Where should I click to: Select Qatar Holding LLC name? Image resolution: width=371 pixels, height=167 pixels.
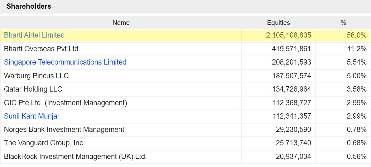33,89
